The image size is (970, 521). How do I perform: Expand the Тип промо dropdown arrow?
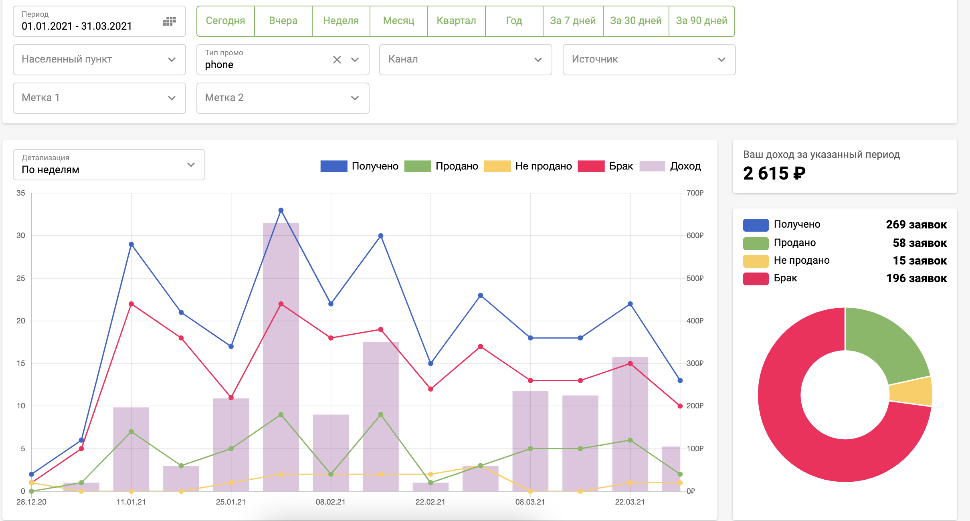tap(355, 60)
